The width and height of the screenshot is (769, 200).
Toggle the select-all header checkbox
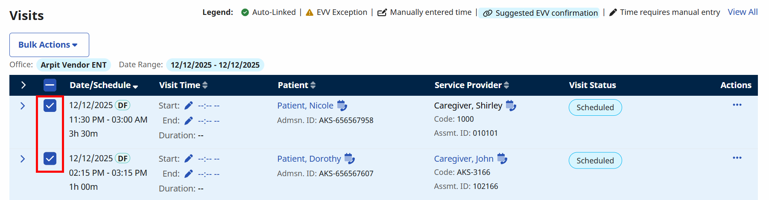50,85
